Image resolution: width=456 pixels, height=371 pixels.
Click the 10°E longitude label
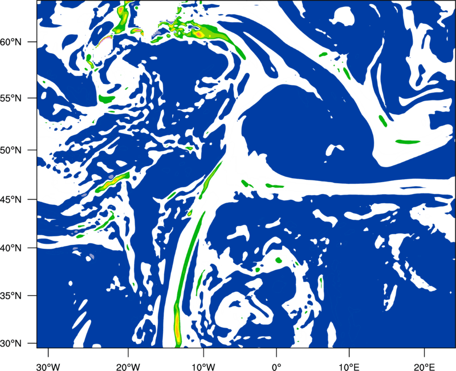point(349,367)
